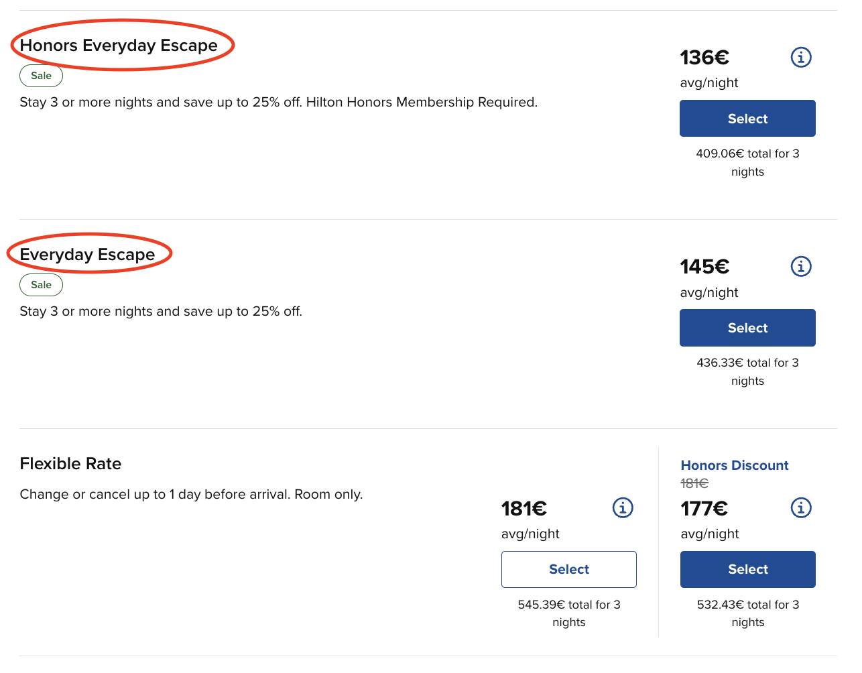Click info icon next to 177€ Honors price
The height and width of the screenshot is (673, 862).
pyautogui.click(x=801, y=508)
